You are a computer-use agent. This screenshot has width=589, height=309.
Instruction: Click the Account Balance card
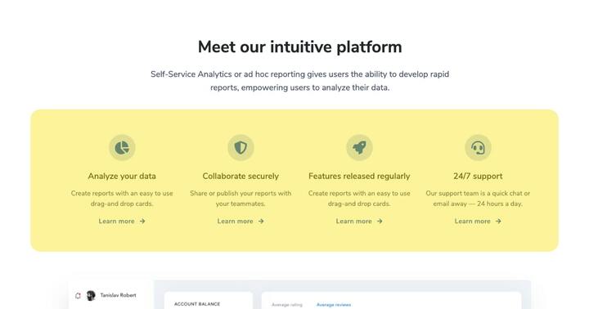tap(209, 300)
